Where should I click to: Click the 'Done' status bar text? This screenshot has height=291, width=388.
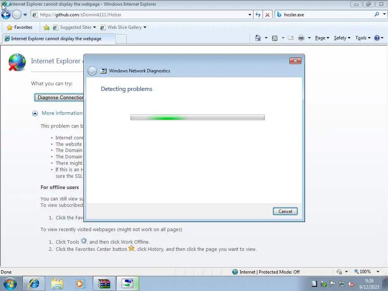coord(6,272)
